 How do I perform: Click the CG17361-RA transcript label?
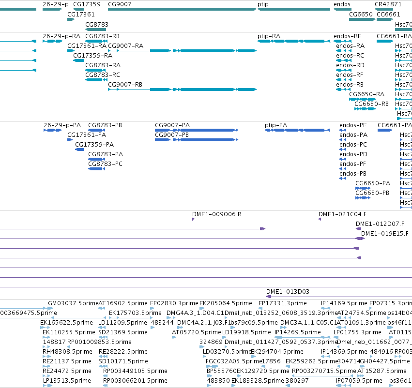(87, 46)
